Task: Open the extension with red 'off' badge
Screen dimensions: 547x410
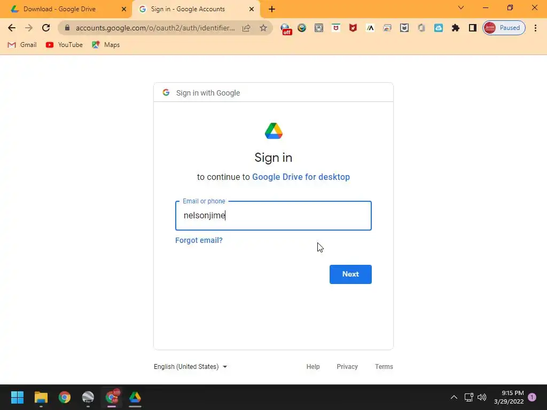Action: point(286,29)
